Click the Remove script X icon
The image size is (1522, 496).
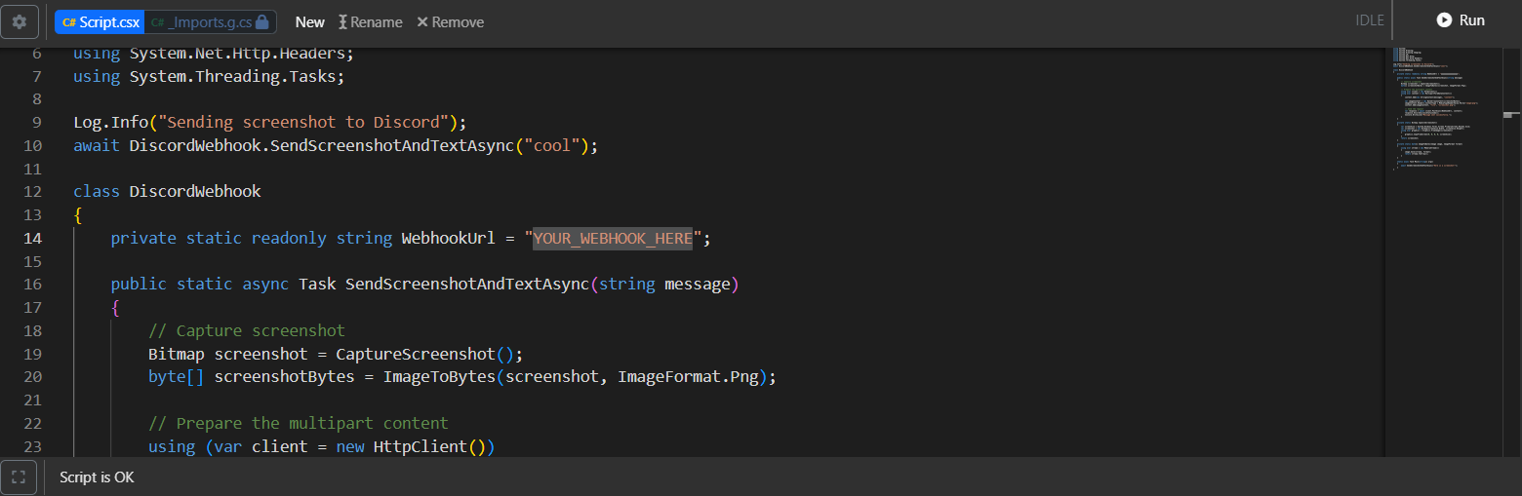click(x=422, y=21)
